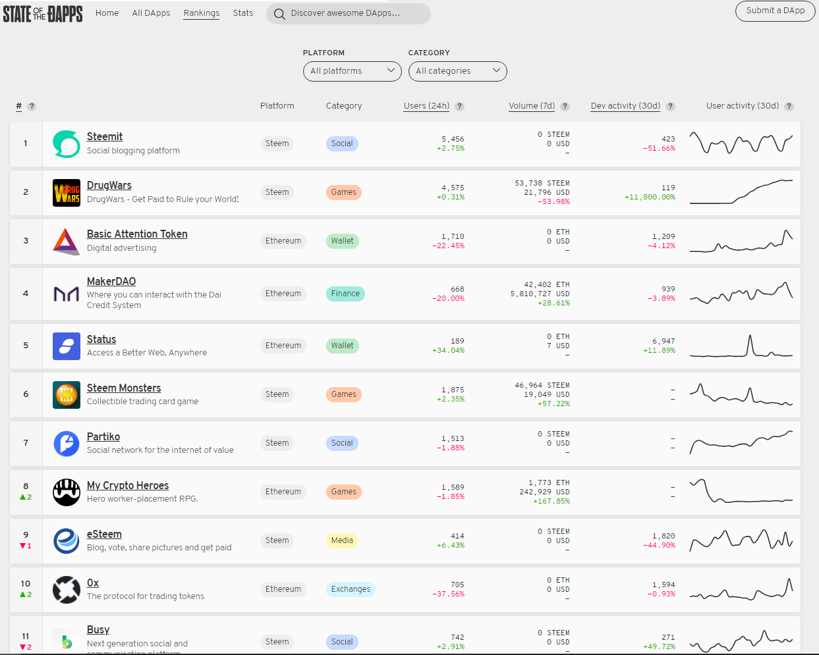The height and width of the screenshot is (655, 819).
Task: Click help icon beside Users (24h)
Action: coord(460,107)
